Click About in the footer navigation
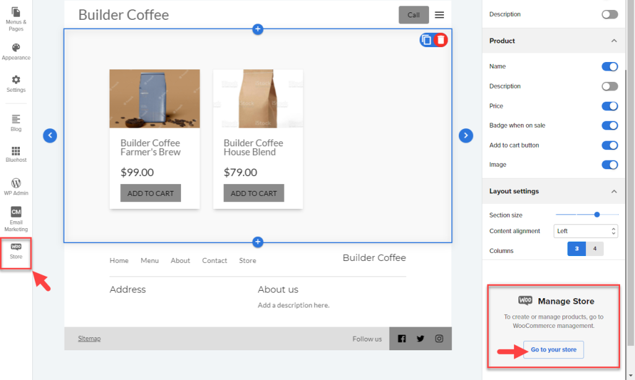 180,260
